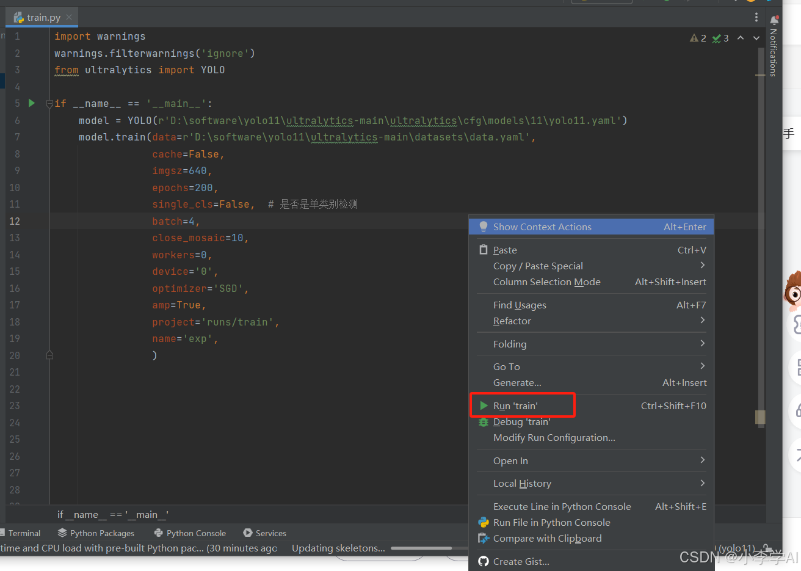
Task: Click the epochs=200 code on line 10
Action: (x=185, y=187)
